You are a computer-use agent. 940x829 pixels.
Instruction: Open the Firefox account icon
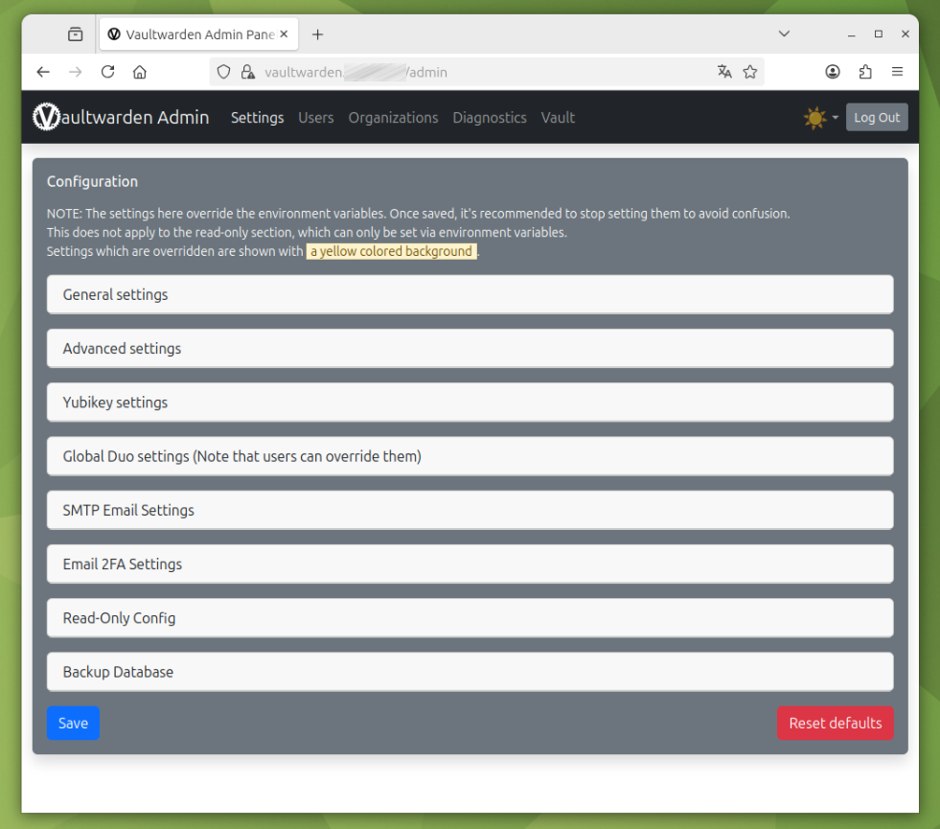(x=833, y=72)
